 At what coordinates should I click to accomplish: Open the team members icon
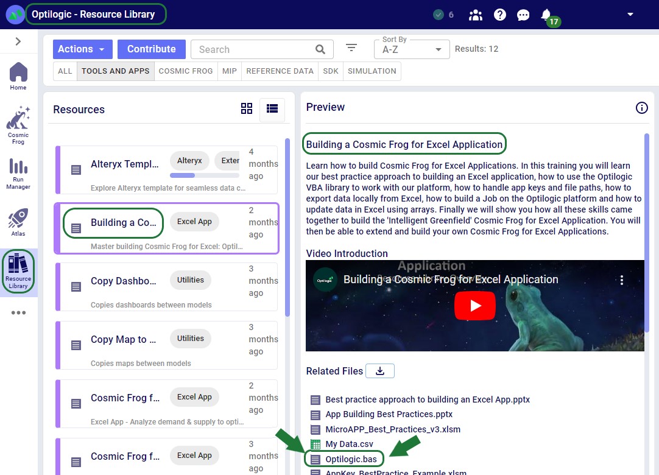[475, 15]
